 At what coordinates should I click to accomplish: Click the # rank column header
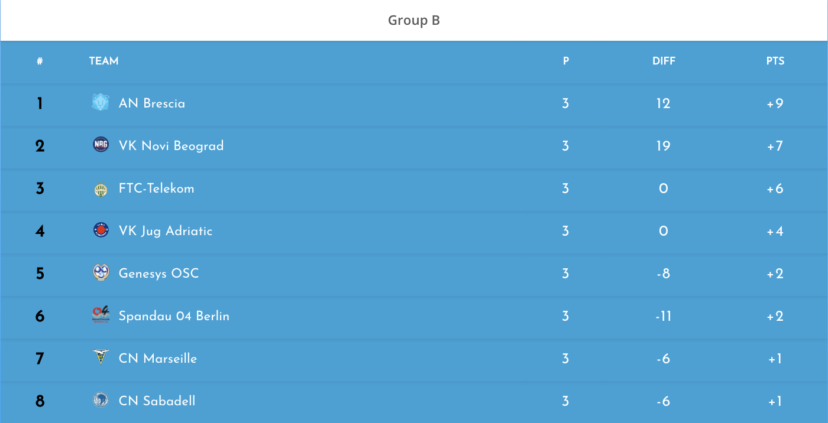point(40,61)
